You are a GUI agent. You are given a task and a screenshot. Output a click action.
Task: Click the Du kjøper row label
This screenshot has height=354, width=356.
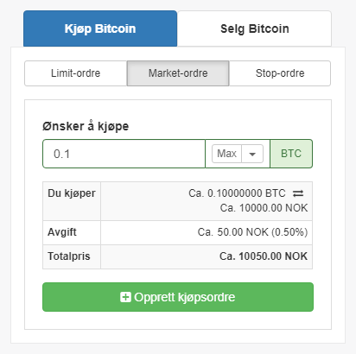(x=72, y=193)
